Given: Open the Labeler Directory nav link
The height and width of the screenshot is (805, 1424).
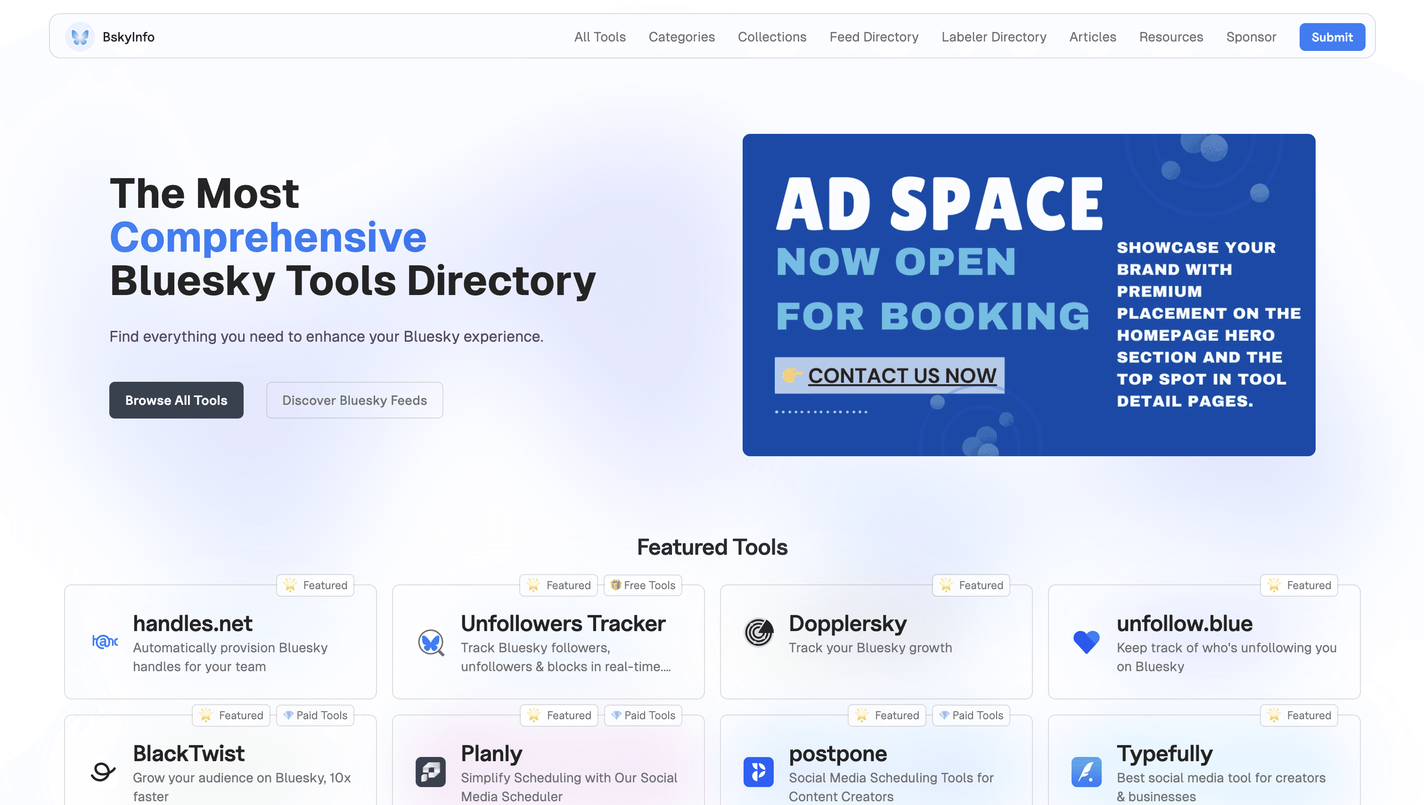Looking at the screenshot, I should [993, 37].
